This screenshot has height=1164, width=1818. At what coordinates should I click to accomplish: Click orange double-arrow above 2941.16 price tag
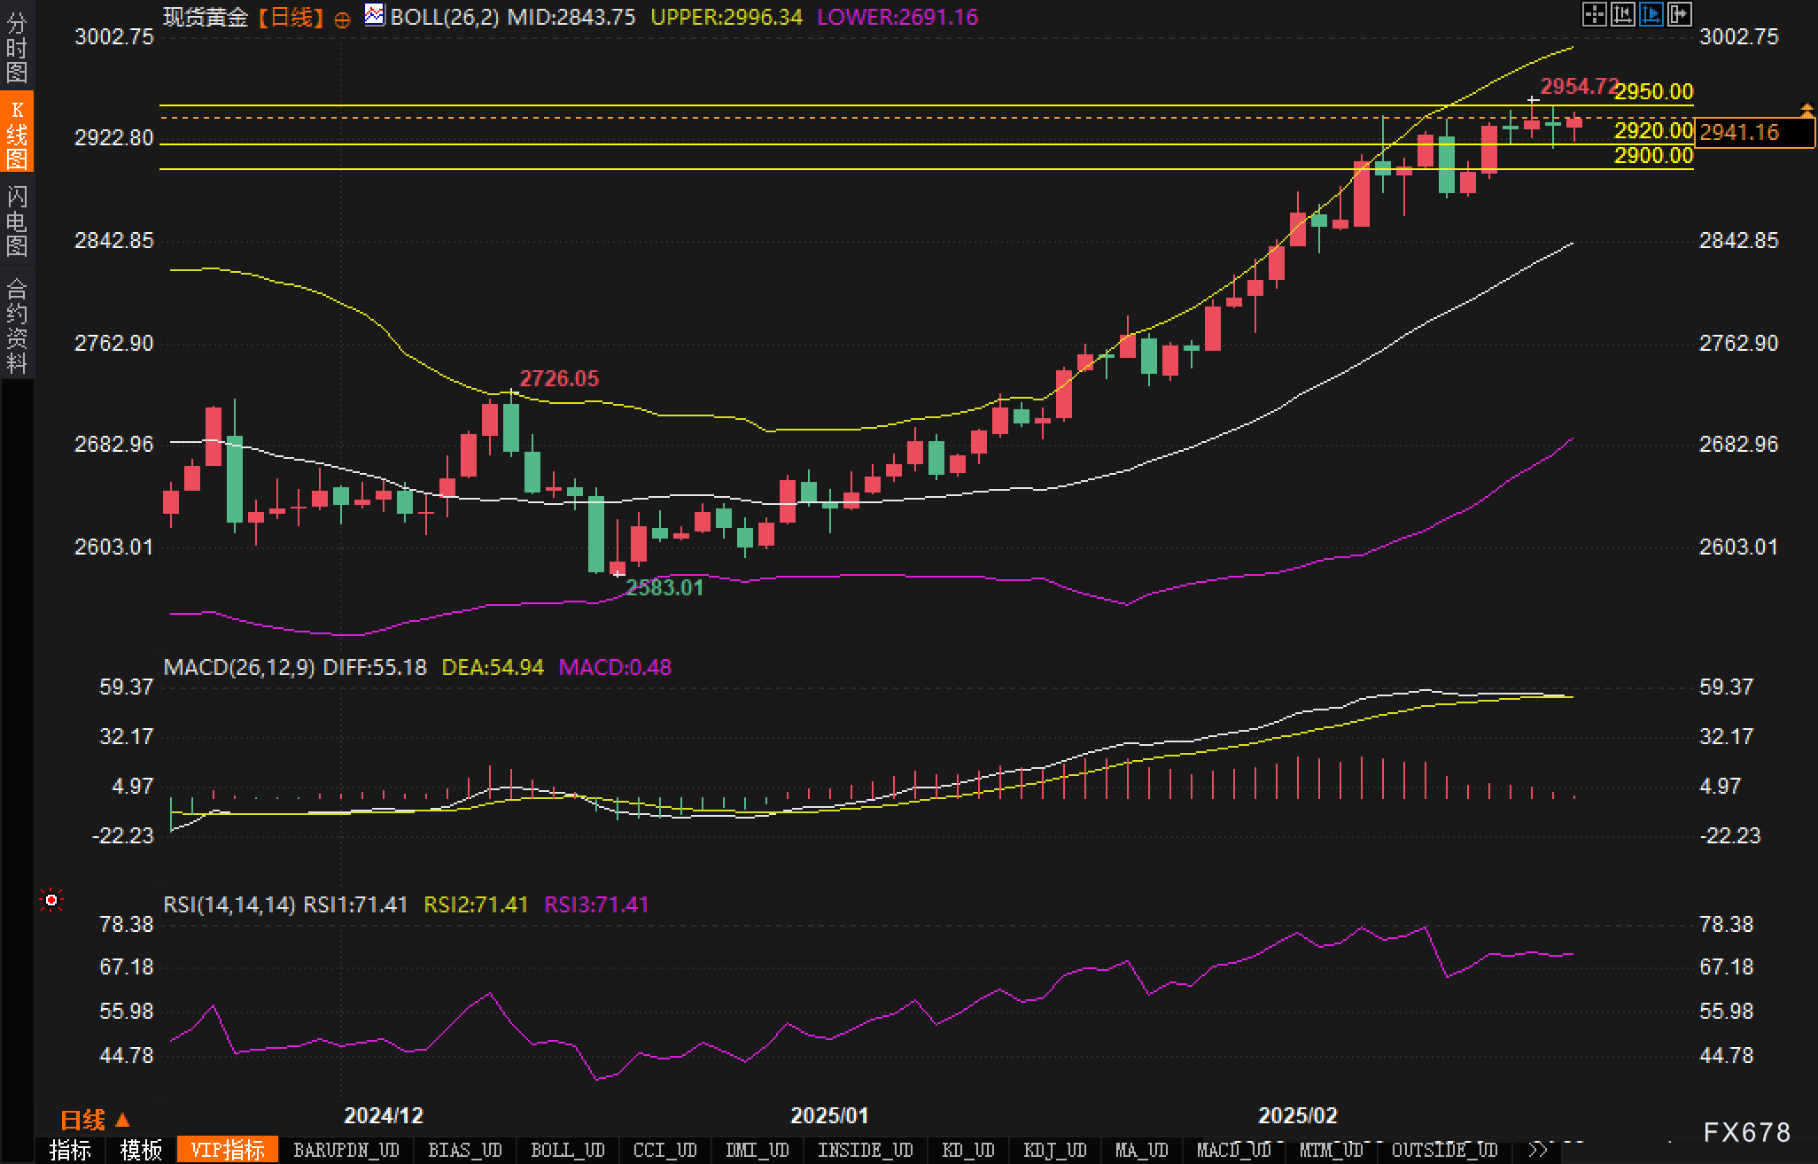tap(1806, 110)
